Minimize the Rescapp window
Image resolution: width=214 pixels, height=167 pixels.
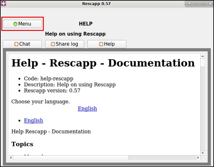(197, 4)
